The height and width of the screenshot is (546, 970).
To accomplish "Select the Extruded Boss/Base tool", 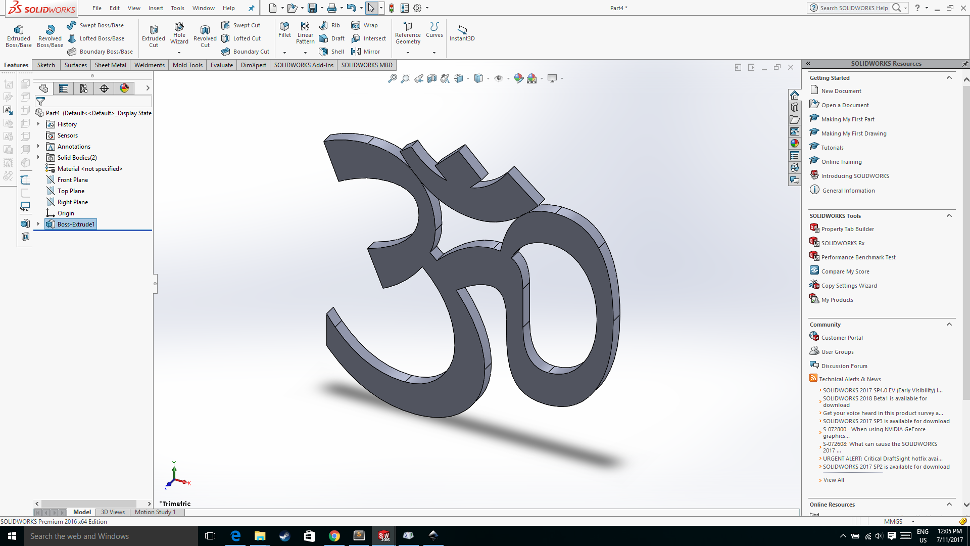I will pyautogui.click(x=19, y=36).
